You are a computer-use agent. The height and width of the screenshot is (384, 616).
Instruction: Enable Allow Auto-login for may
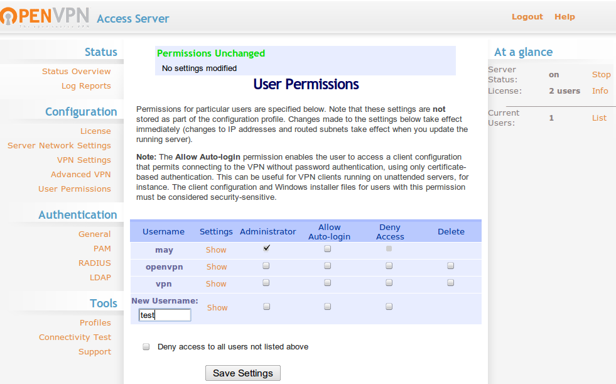(328, 249)
